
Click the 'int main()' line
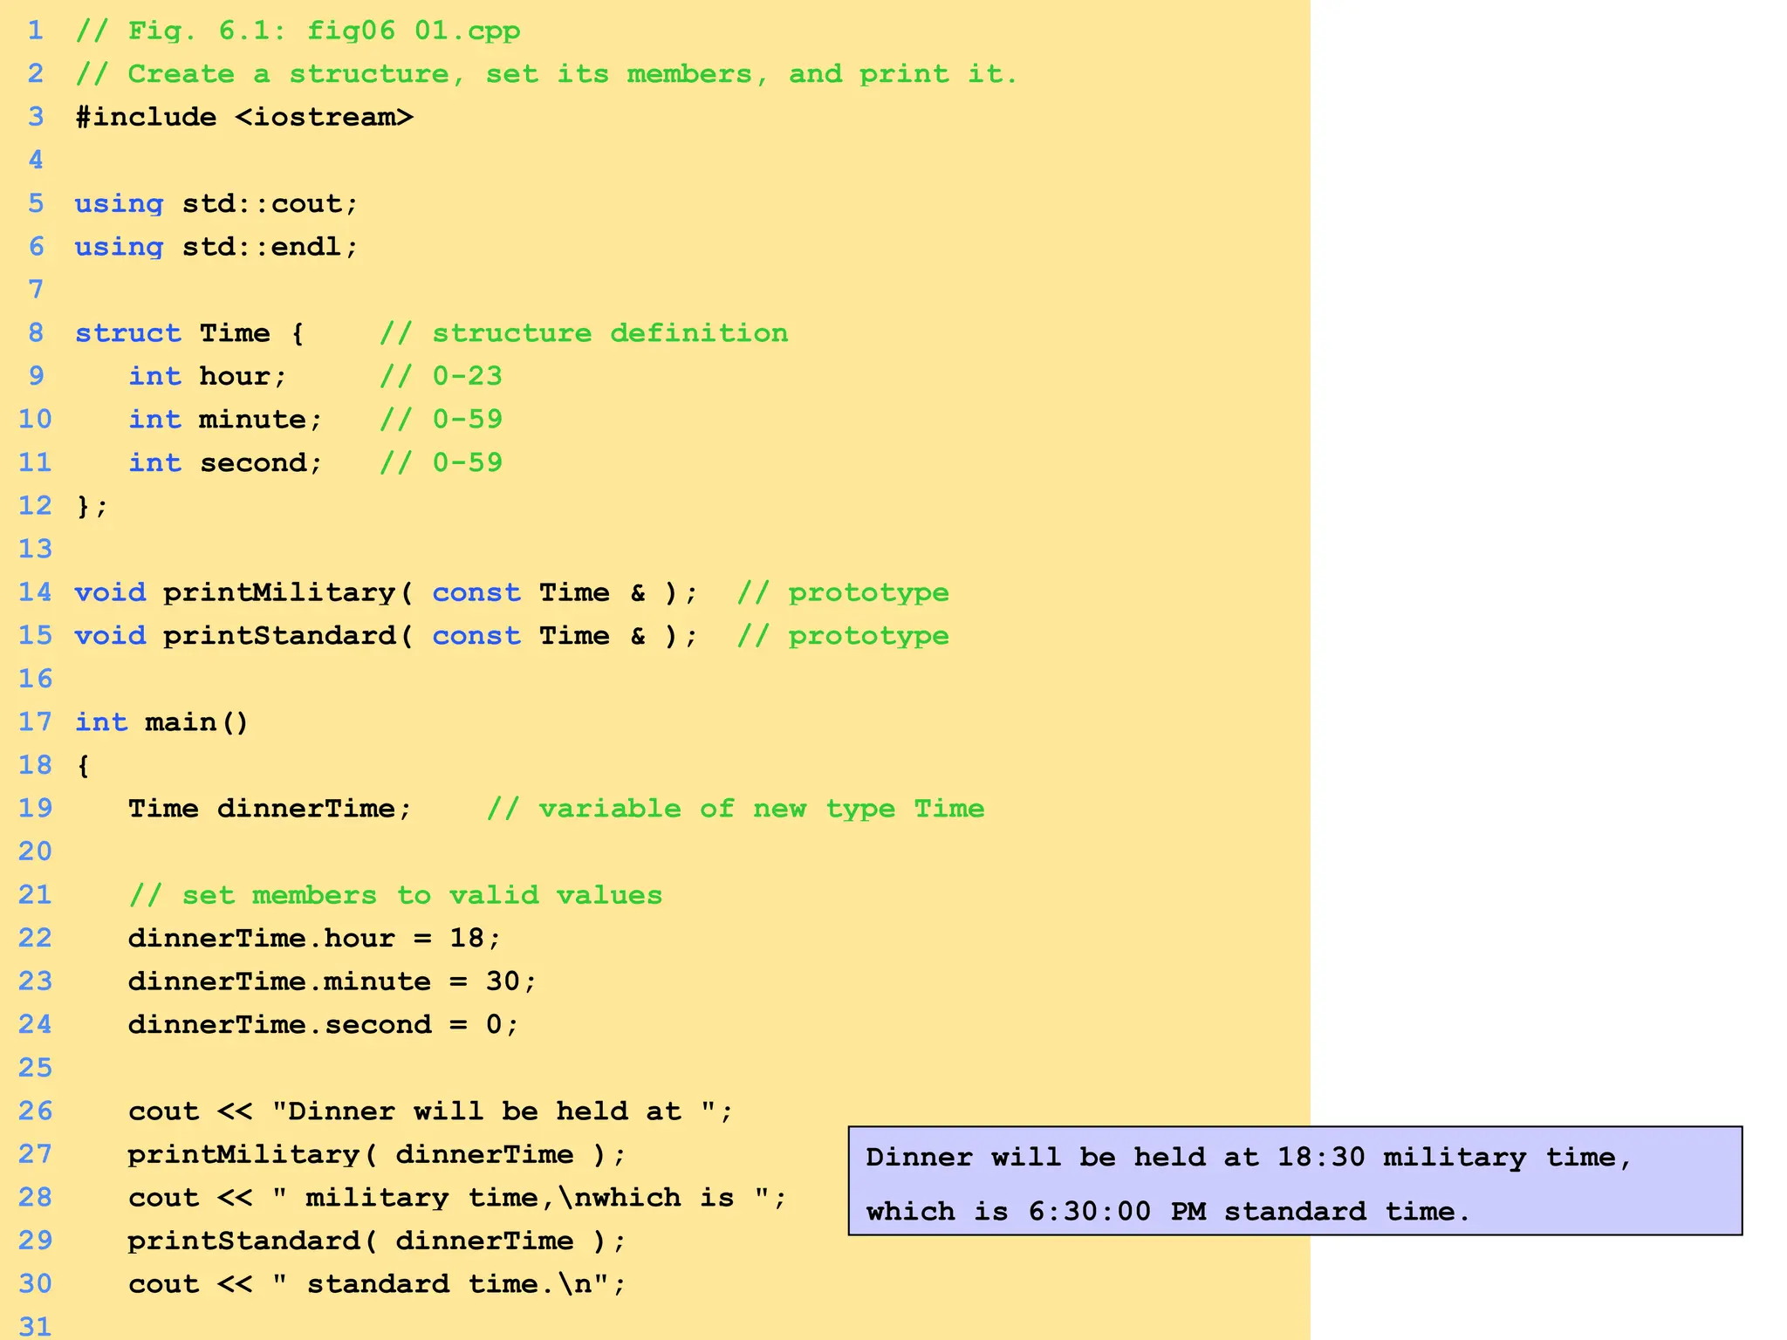(162, 722)
